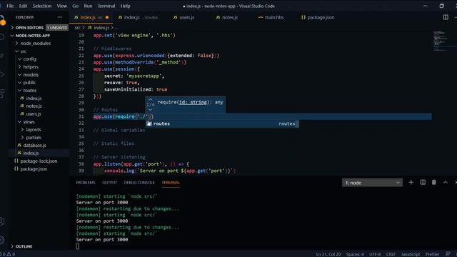Open the Run menu

click(x=88, y=6)
